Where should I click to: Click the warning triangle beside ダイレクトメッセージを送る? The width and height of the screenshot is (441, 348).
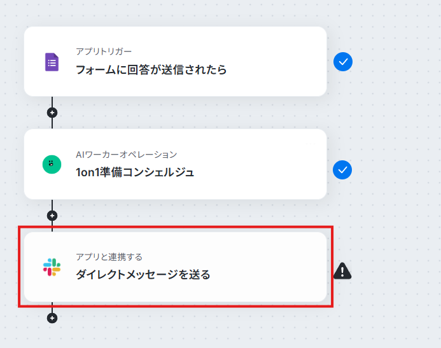coord(342,271)
